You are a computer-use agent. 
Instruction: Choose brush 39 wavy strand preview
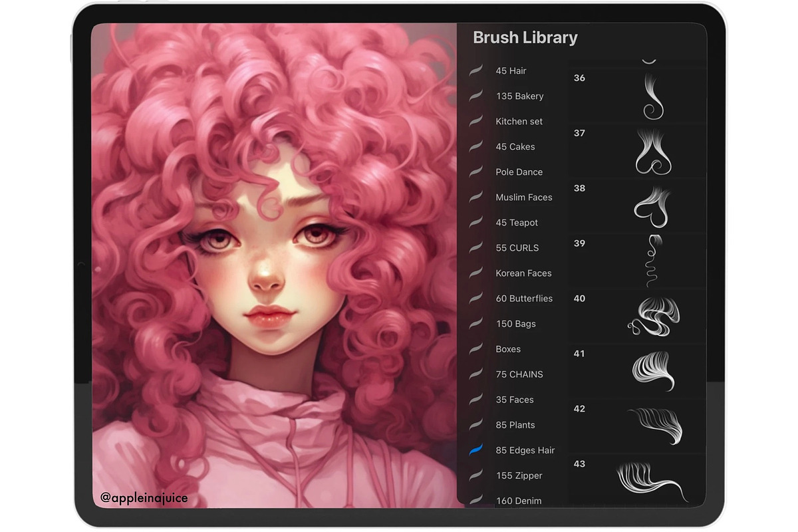(652, 261)
